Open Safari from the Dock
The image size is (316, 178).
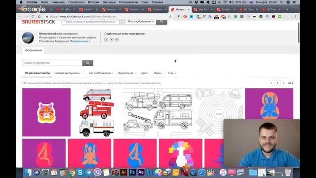[x=202, y=173]
